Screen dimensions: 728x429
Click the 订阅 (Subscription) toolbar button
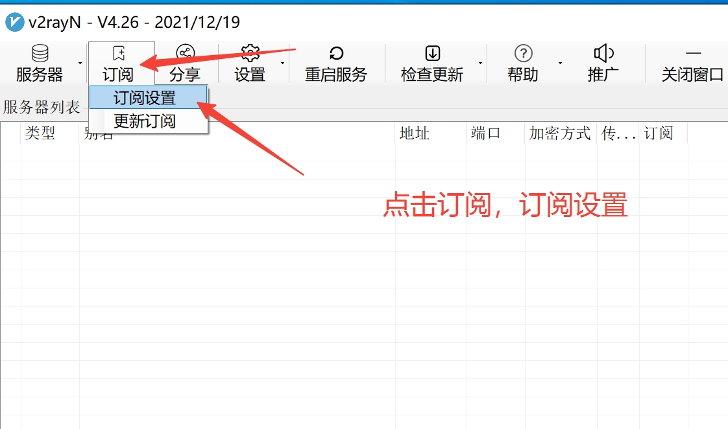pyautogui.click(x=119, y=63)
